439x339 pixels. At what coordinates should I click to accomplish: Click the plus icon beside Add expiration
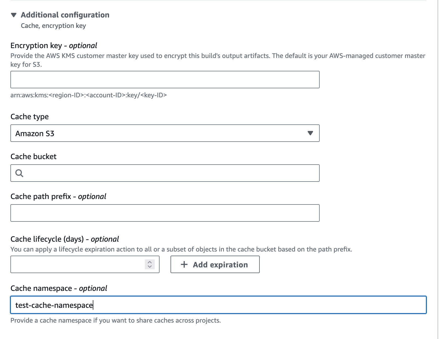184,264
